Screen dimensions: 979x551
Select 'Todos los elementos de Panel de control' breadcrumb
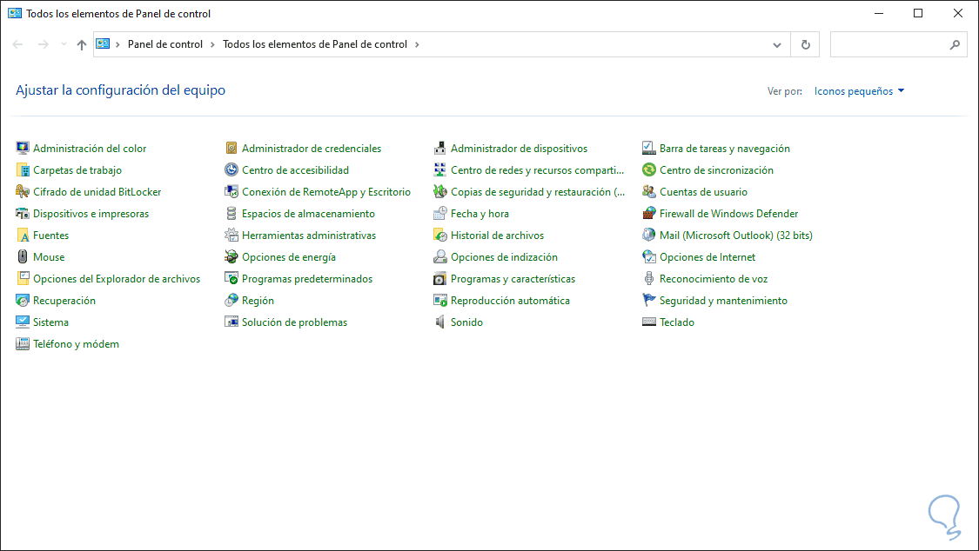pos(314,44)
